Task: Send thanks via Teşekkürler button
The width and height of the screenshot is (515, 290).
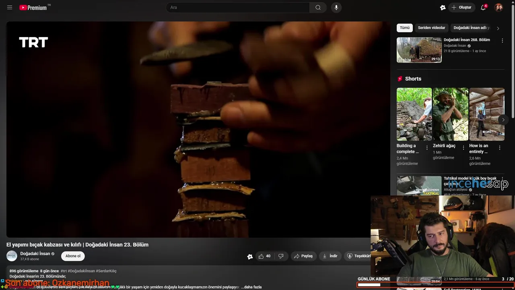Action: coord(358,256)
